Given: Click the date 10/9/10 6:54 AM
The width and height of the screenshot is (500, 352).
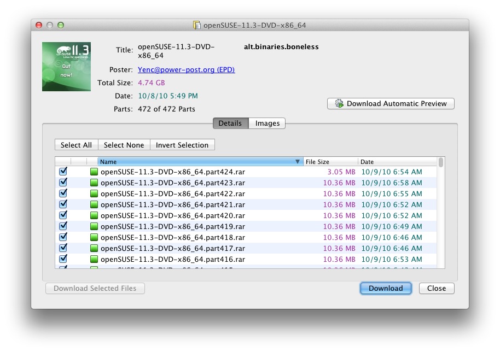Looking at the screenshot, I should [392, 172].
